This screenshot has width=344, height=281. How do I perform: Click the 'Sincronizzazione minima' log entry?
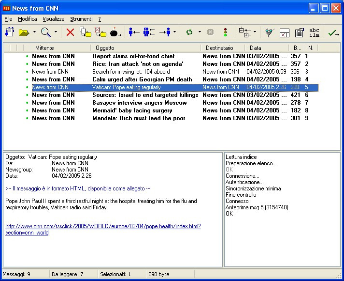click(253, 188)
